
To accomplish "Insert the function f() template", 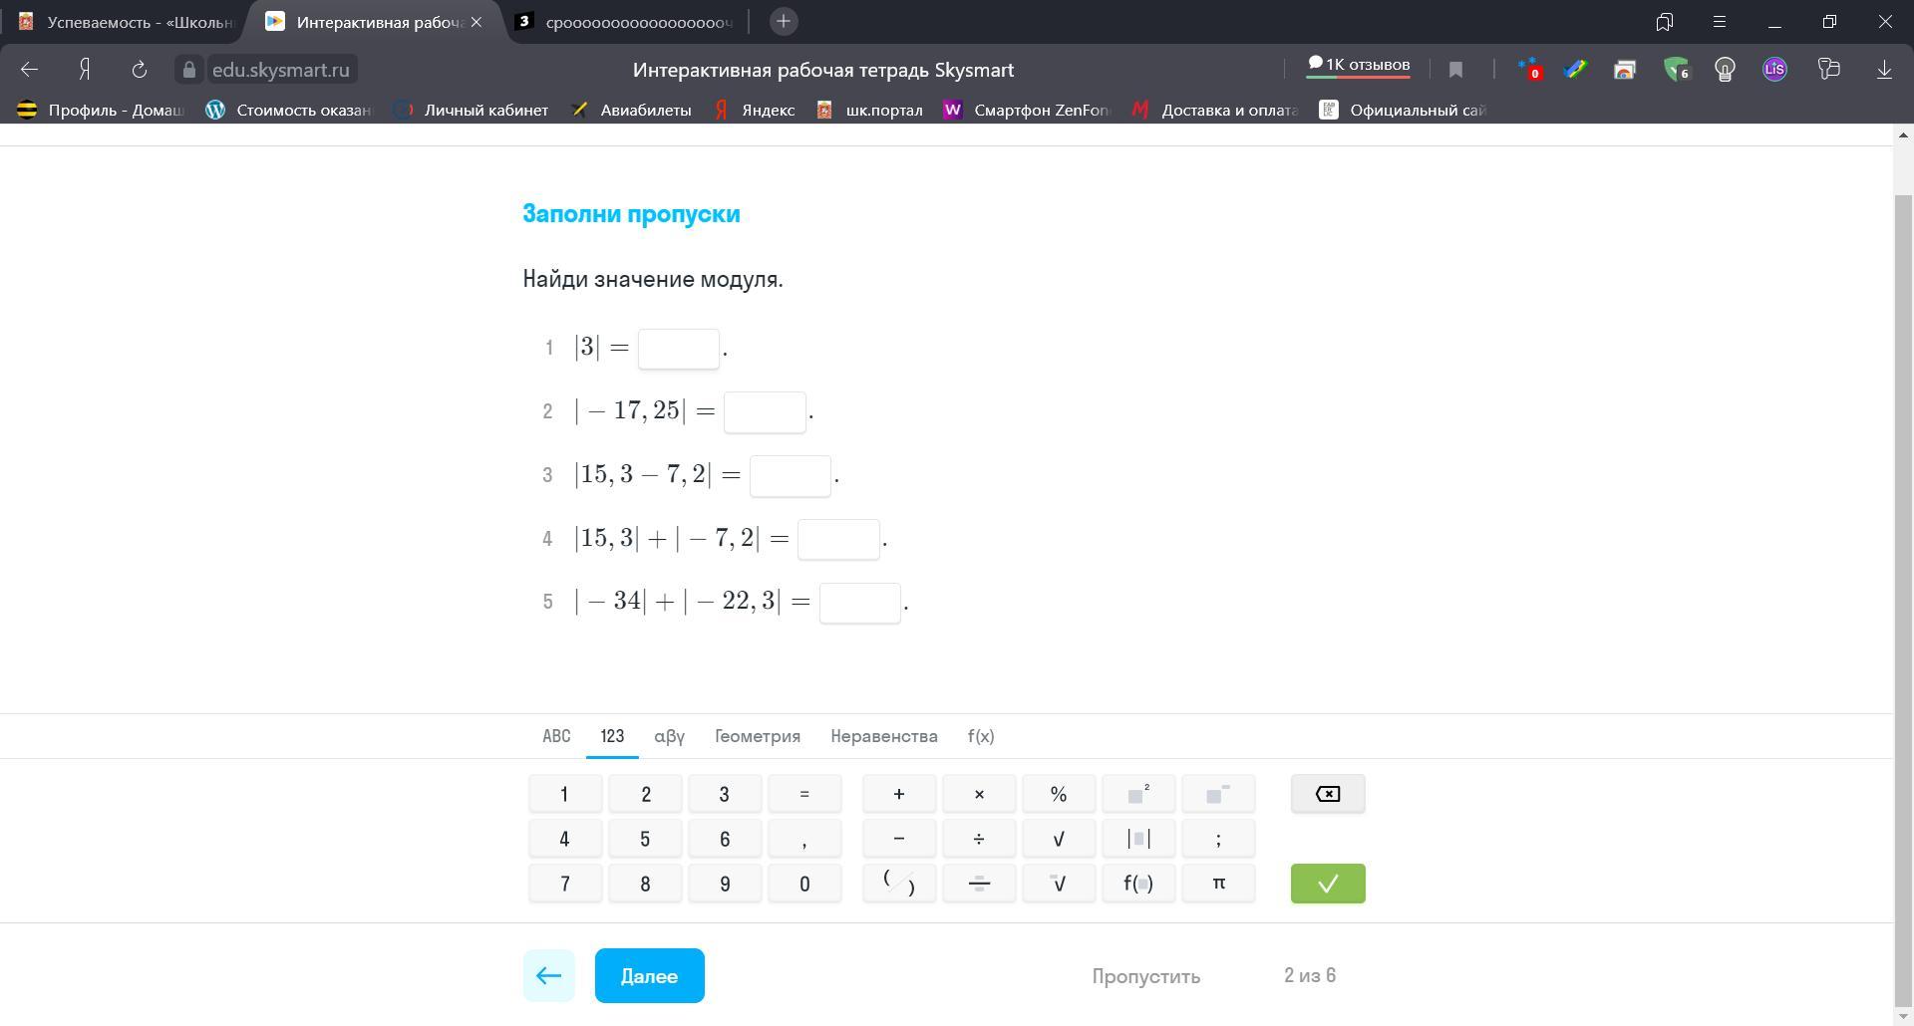I will pyautogui.click(x=1138, y=884).
